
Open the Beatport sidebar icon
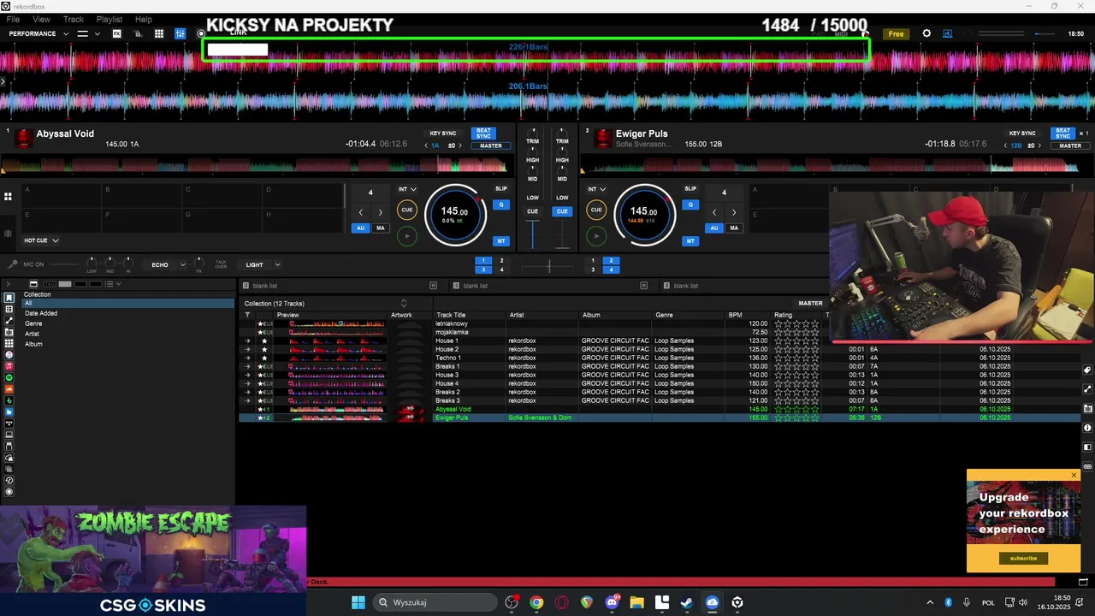9,400
